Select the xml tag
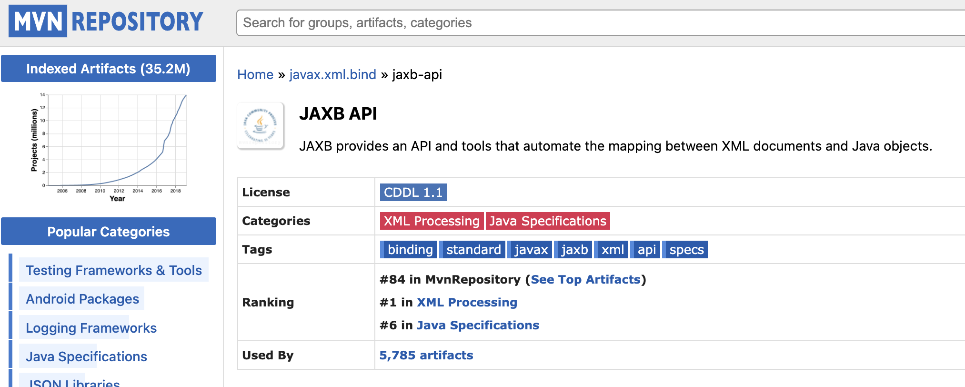The height and width of the screenshot is (387, 965). 611,249
